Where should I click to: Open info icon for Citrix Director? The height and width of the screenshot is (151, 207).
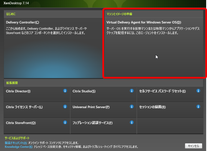click(x=65, y=91)
